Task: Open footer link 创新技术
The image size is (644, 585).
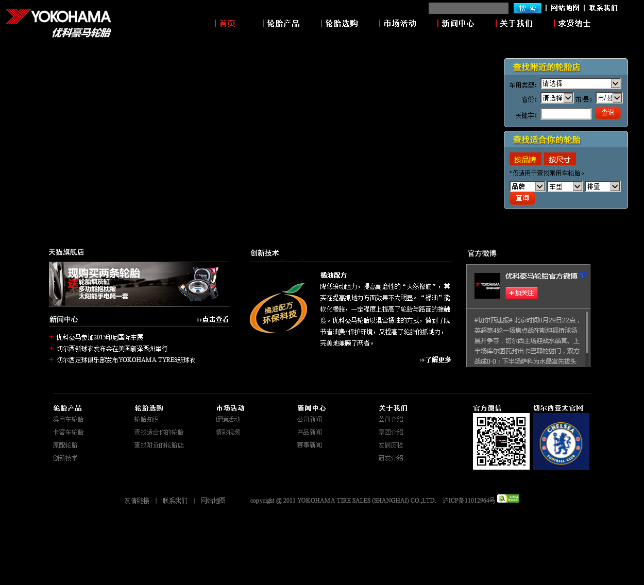Action: pyautogui.click(x=65, y=458)
